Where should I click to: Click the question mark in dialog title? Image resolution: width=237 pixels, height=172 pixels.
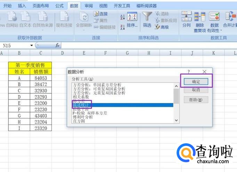tap(189, 72)
